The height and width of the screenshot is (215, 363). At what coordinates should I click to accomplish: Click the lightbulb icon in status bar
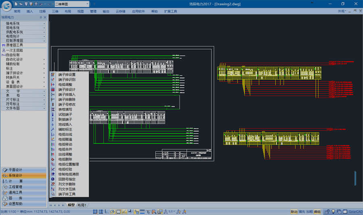(334, 211)
